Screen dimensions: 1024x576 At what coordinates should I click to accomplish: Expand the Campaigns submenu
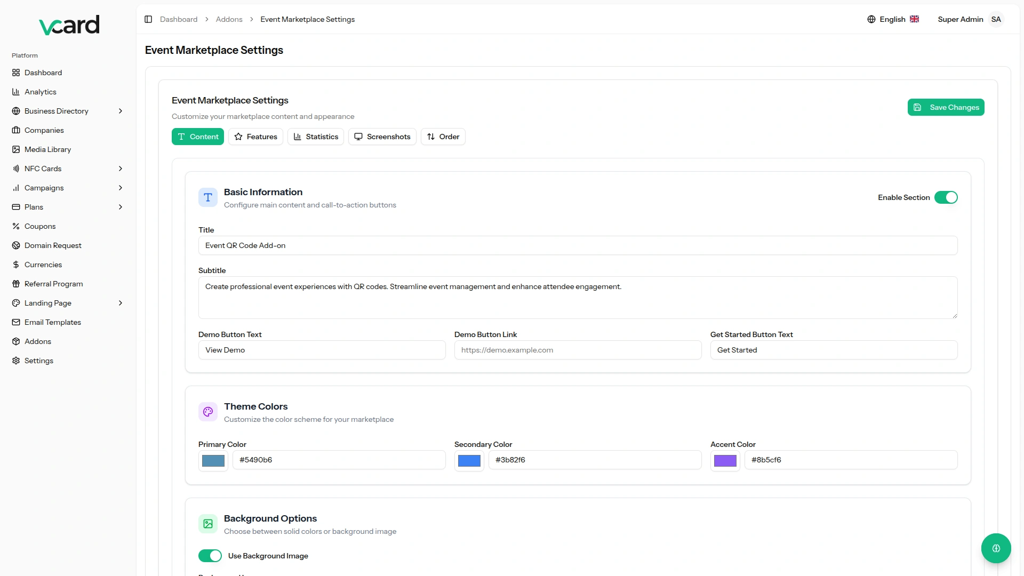click(68, 188)
